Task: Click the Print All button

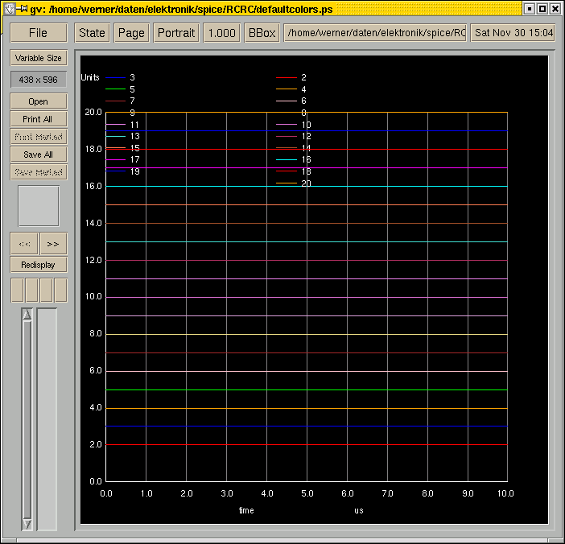Action: point(38,119)
